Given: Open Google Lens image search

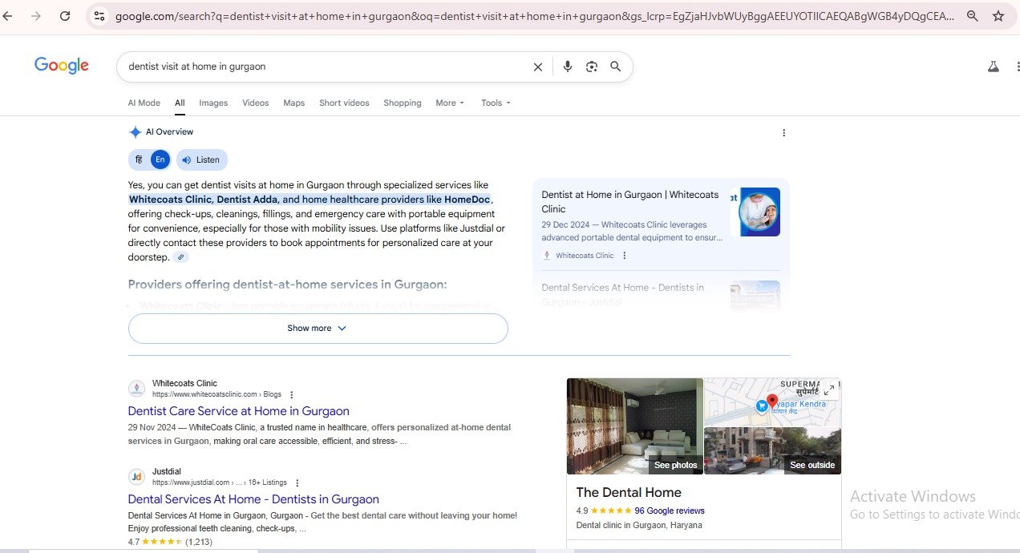Looking at the screenshot, I should point(592,67).
